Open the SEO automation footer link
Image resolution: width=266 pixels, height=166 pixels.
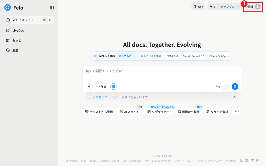coord(162,160)
